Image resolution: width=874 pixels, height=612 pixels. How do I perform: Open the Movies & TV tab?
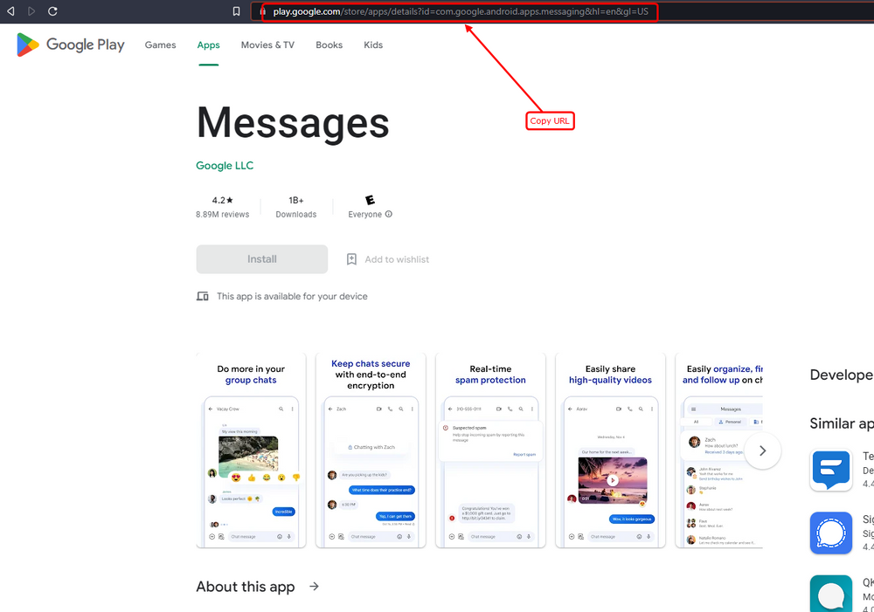point(267,45)
